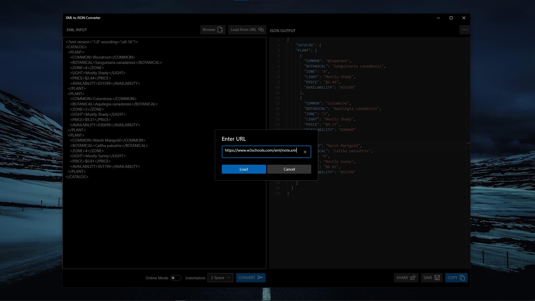535x301 pixels.
Task: Click the CONVERT send arrow icon
Action: 260,278
